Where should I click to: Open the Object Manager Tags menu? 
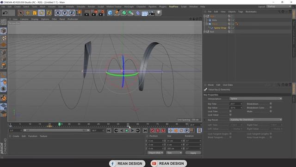point(240,12)
